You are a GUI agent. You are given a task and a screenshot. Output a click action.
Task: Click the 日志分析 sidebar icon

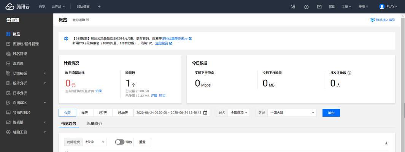click(8, 93)
